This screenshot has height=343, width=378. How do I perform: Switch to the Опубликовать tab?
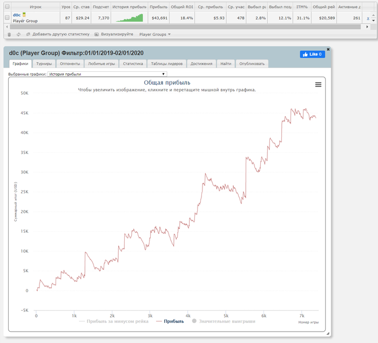point(252,64)
